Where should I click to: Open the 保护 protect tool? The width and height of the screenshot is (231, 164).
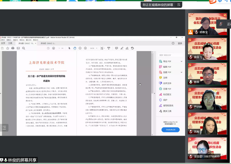[x=165, y=100]
